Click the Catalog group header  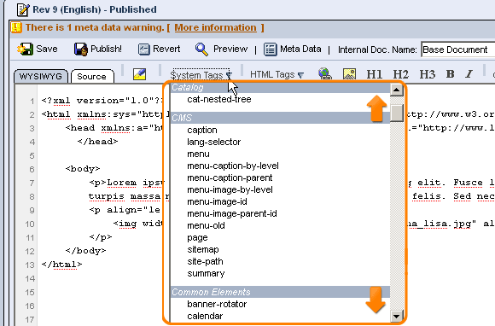point(280,88)
